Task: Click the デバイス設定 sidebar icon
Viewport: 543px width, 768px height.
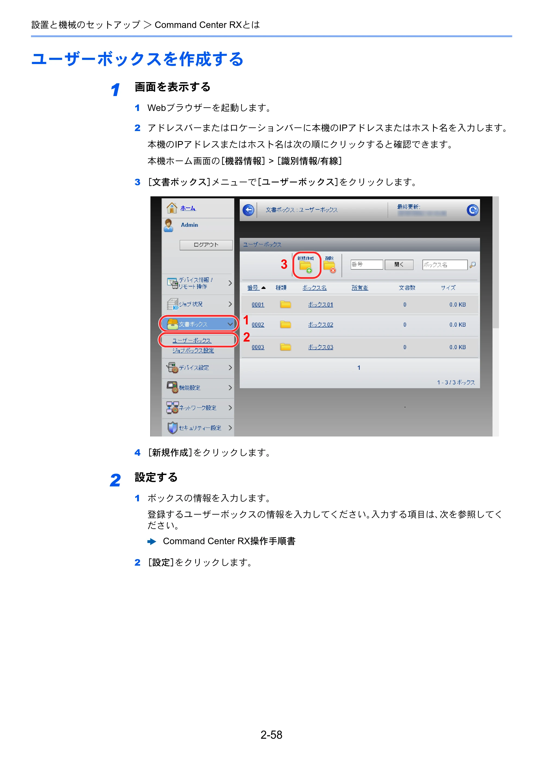Action: coord(172,368)
